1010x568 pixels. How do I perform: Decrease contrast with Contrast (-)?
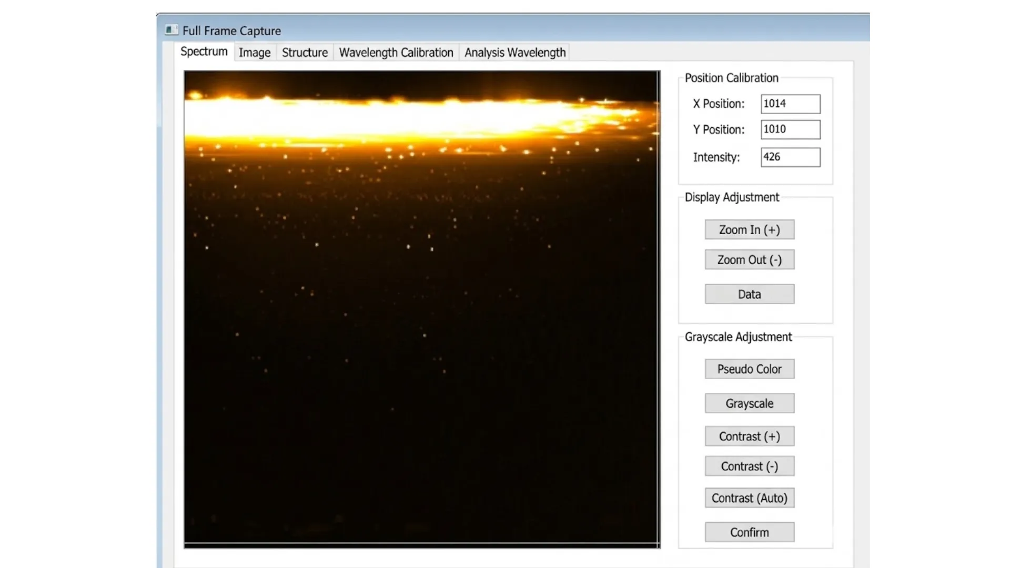tap(750, 466)
